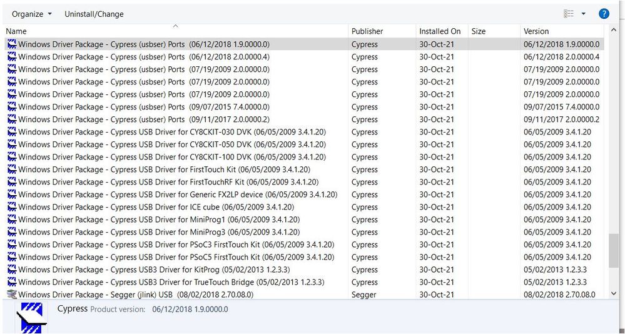Select Cypress USB Driver for CY8CKIT-050 DVK
625x334 pixels.
point(304,144)
